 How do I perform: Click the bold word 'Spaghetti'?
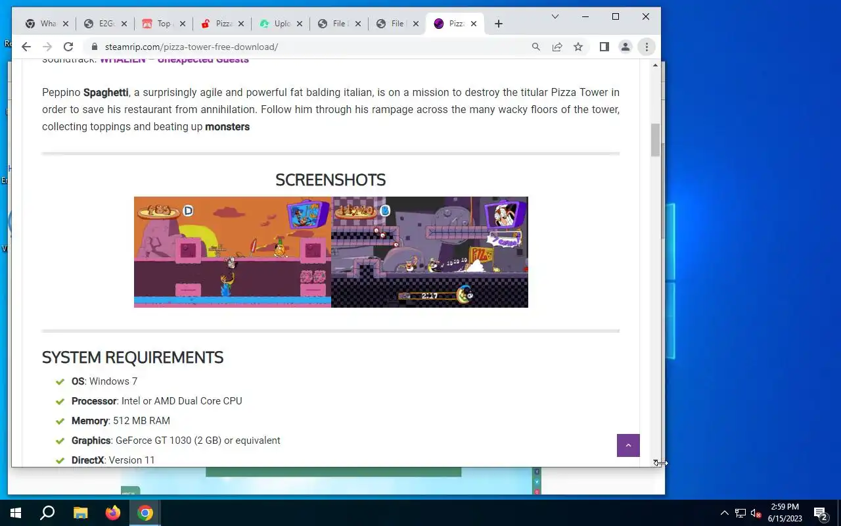[106, 93]
